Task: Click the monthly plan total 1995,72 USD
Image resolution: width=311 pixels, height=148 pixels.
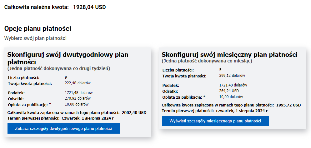Action: pyautogui.click(x=288, y=105)
